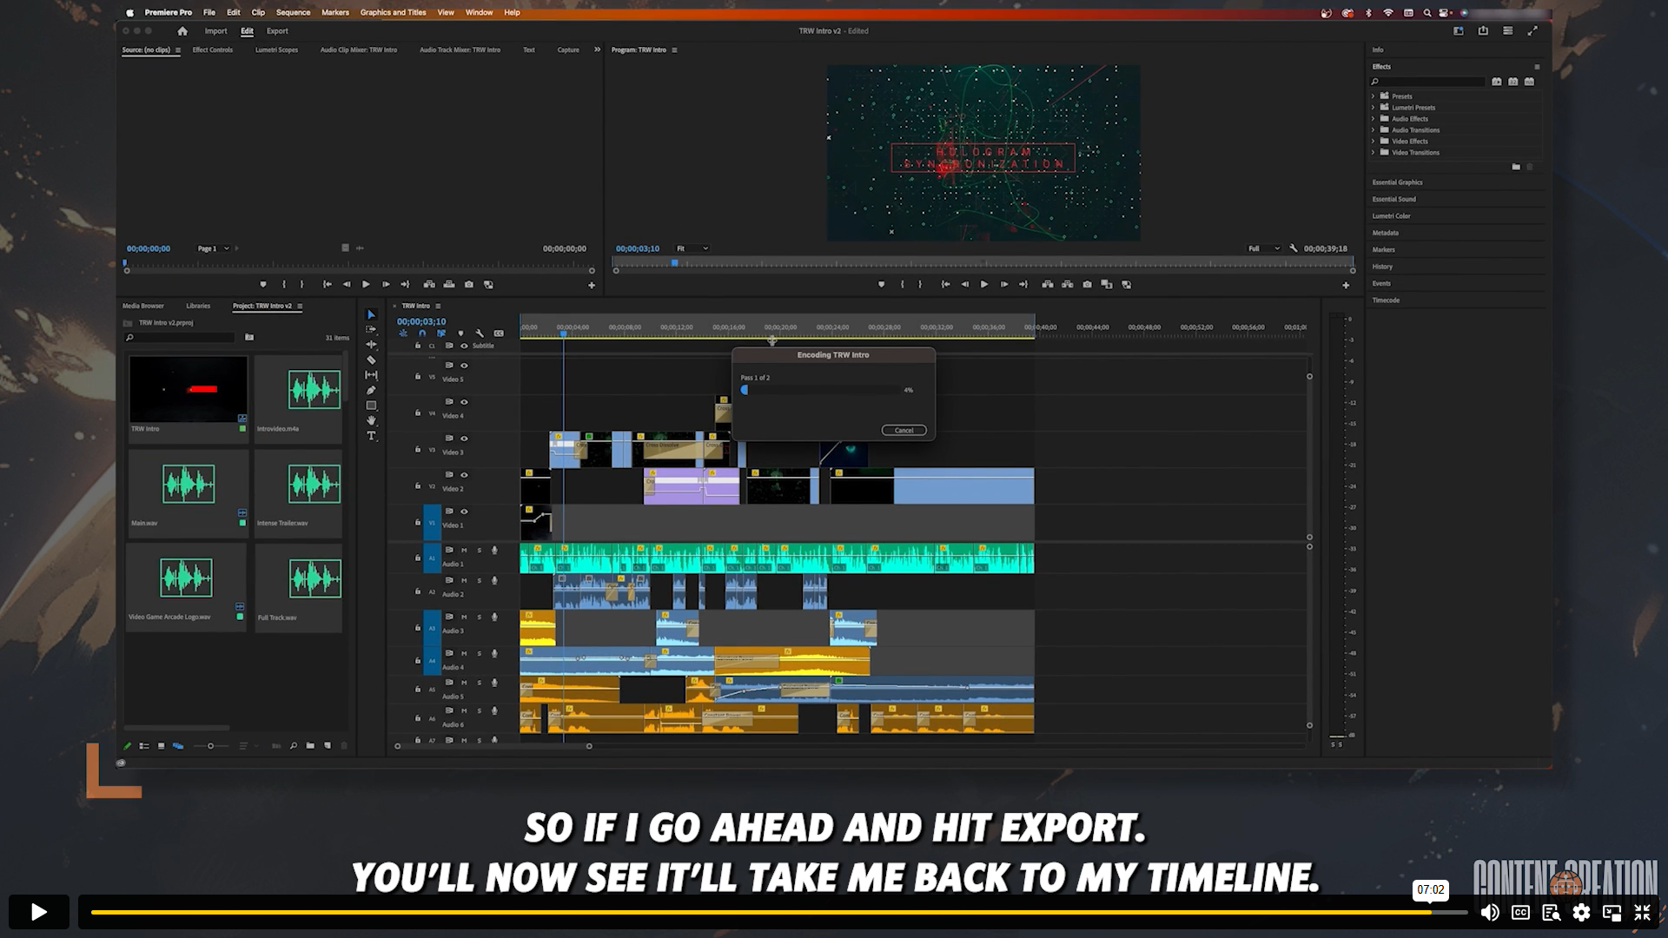
Task: Open the Sequence menu
Action: [x=293, y=12]
